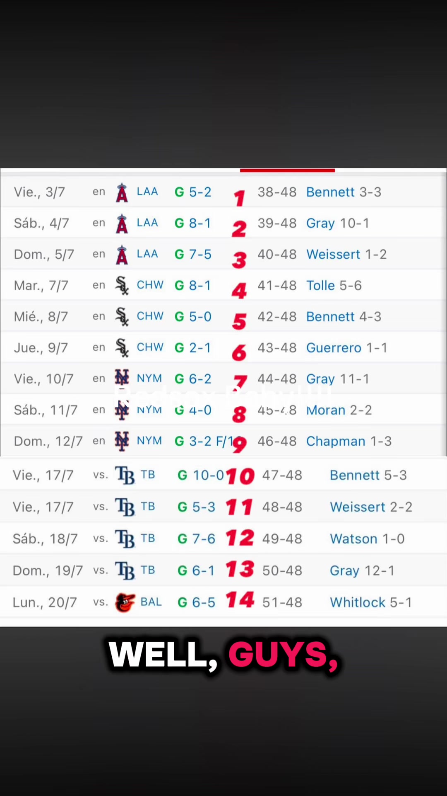Click the Angels logo in the 3/7 row

tap(122, 192)
